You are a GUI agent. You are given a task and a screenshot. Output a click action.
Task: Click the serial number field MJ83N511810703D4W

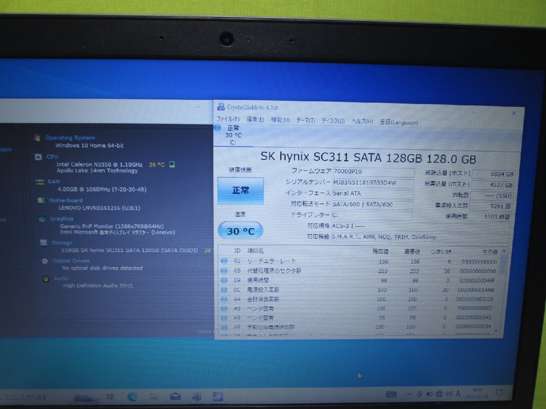(374, 183)
